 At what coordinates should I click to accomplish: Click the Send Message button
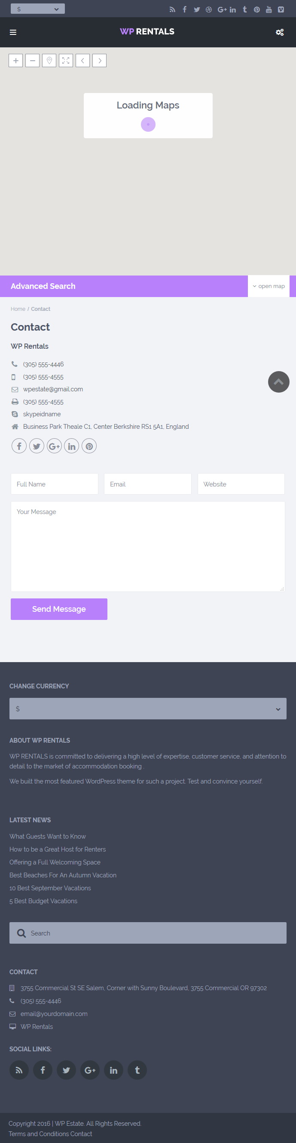point(59,609)
